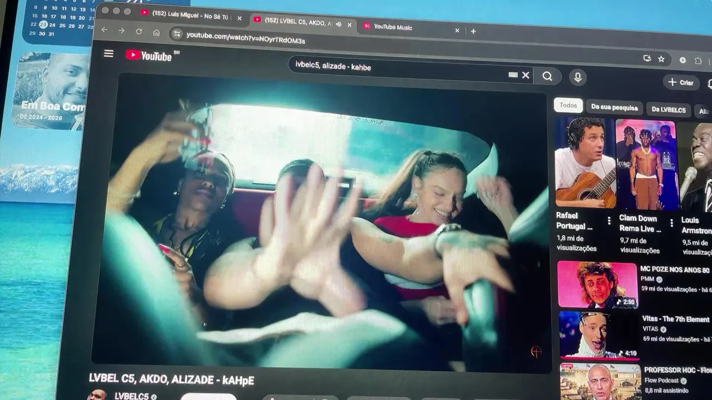This screenshot has width=712, height=400.
Task: Open the YouTube hamburger guide menu
Action: click(108, 53)
